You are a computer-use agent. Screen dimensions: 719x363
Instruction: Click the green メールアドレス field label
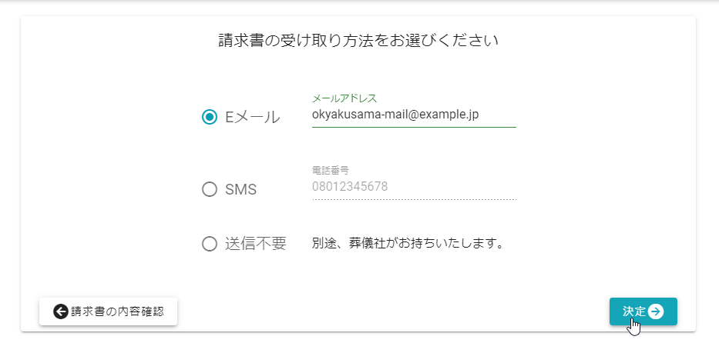pos(344,98)
